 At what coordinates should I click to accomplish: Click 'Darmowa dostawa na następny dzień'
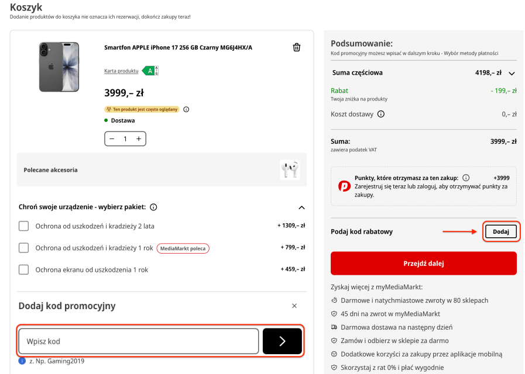(396, 327)
